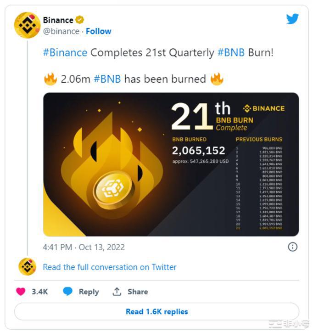Click the 4:41 PM Oct 13, 2022 timestamp
The width and height of the screenshot is (313, 332).
(x=84, y=247)
